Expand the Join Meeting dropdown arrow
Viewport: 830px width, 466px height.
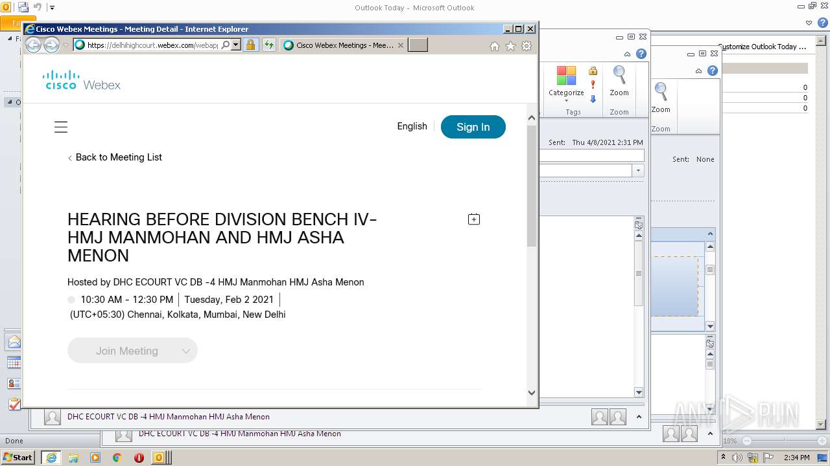186,351
